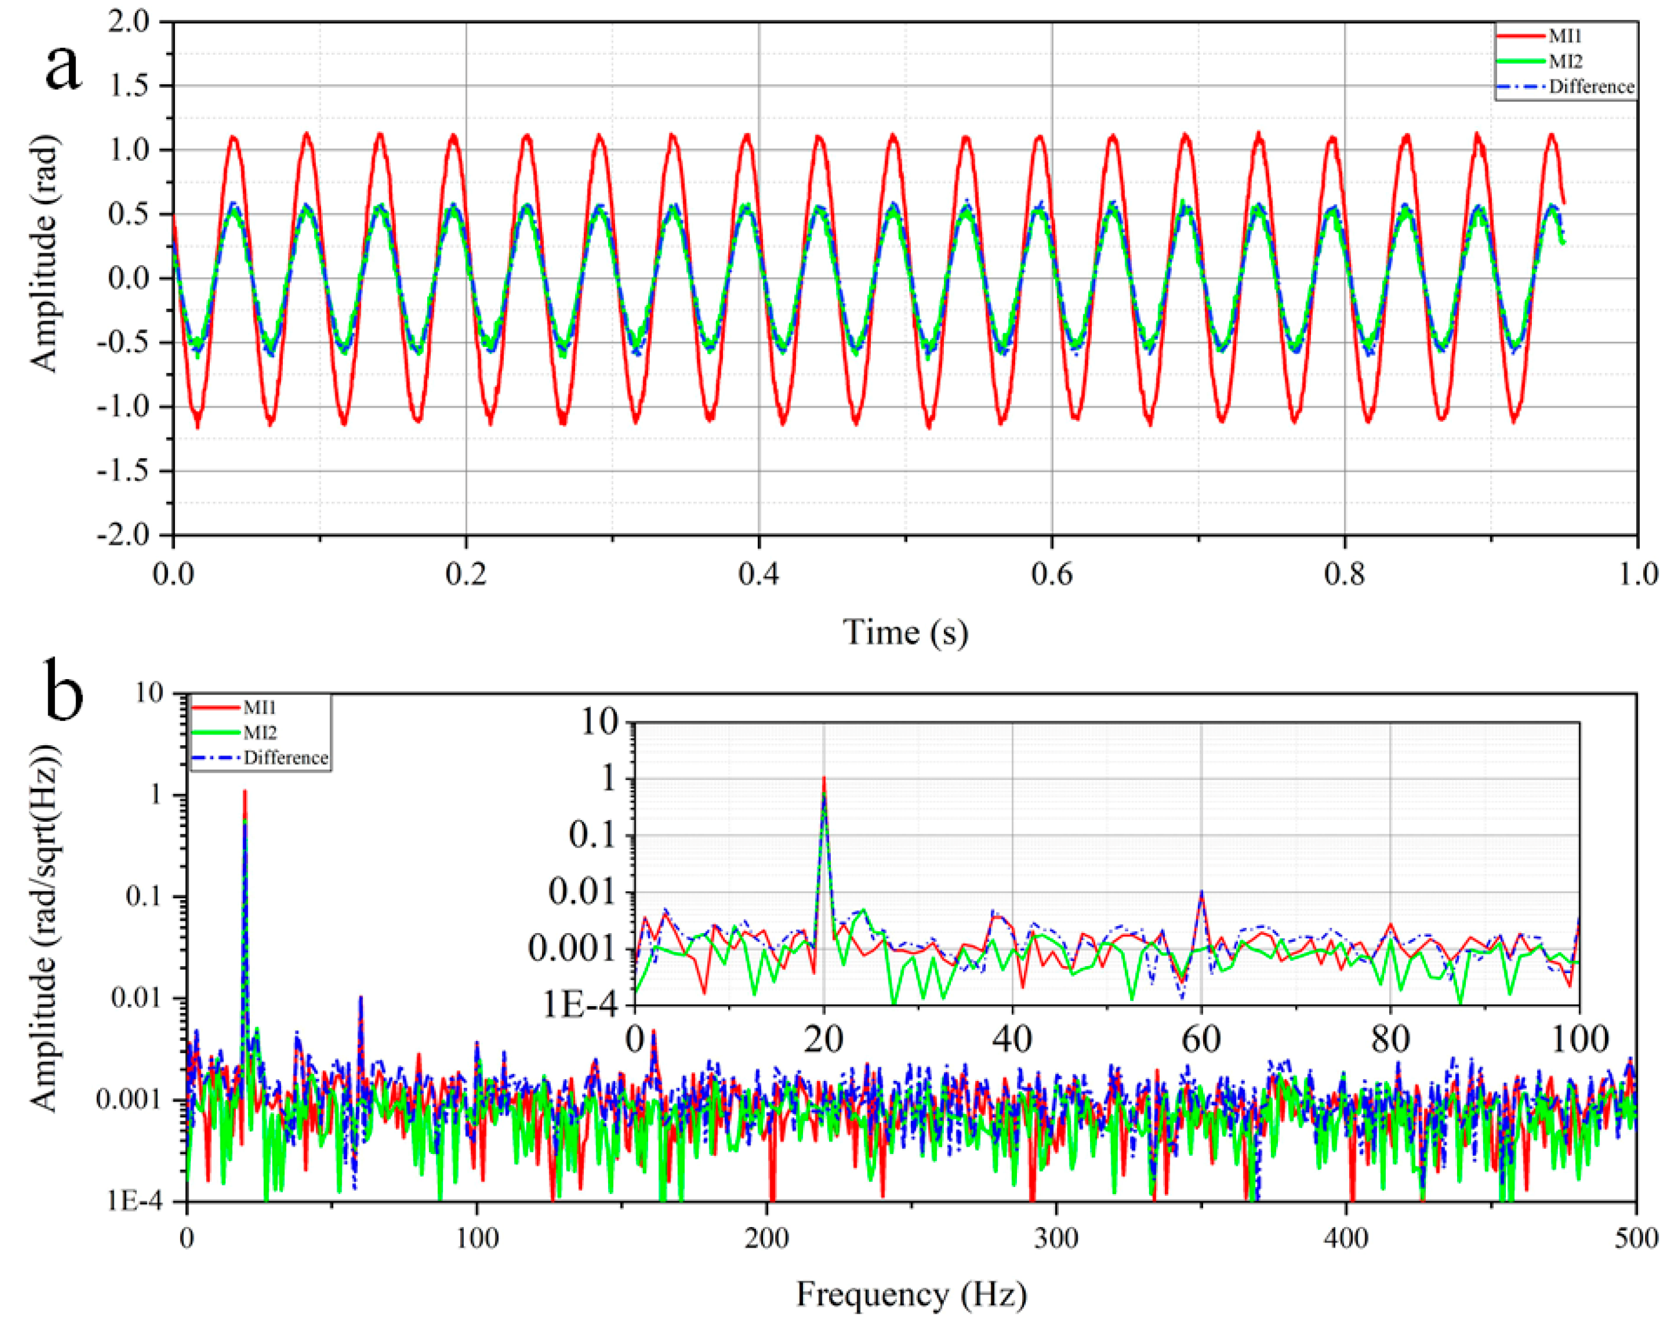Image resolution: width=1668 pixels, height=1326 pixels.
Task: Click the 300 tick label on frequency axis
Action: click(1057, 1238)
